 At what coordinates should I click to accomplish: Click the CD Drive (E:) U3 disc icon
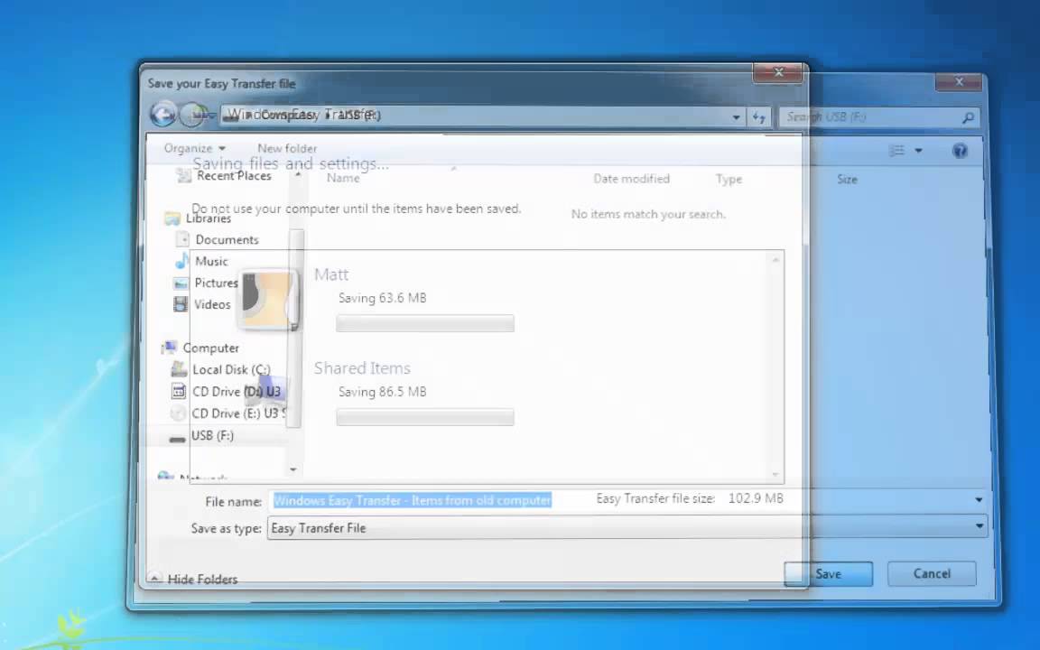tap(178, 413)
